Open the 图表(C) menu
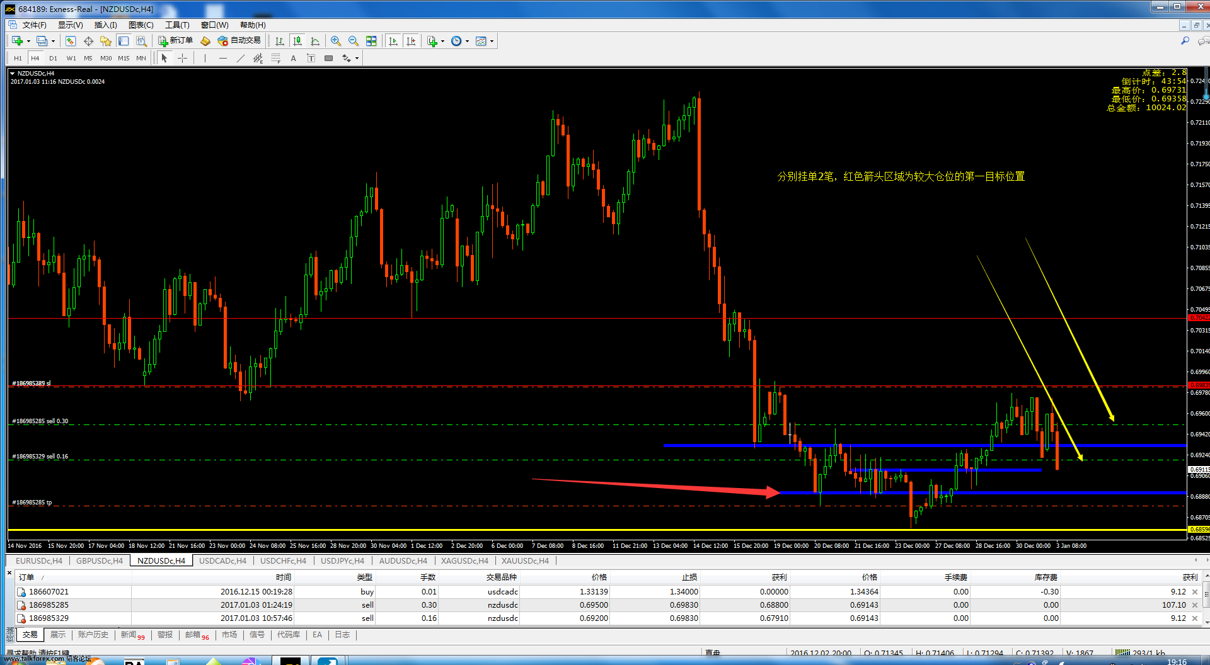 [141, 25]
